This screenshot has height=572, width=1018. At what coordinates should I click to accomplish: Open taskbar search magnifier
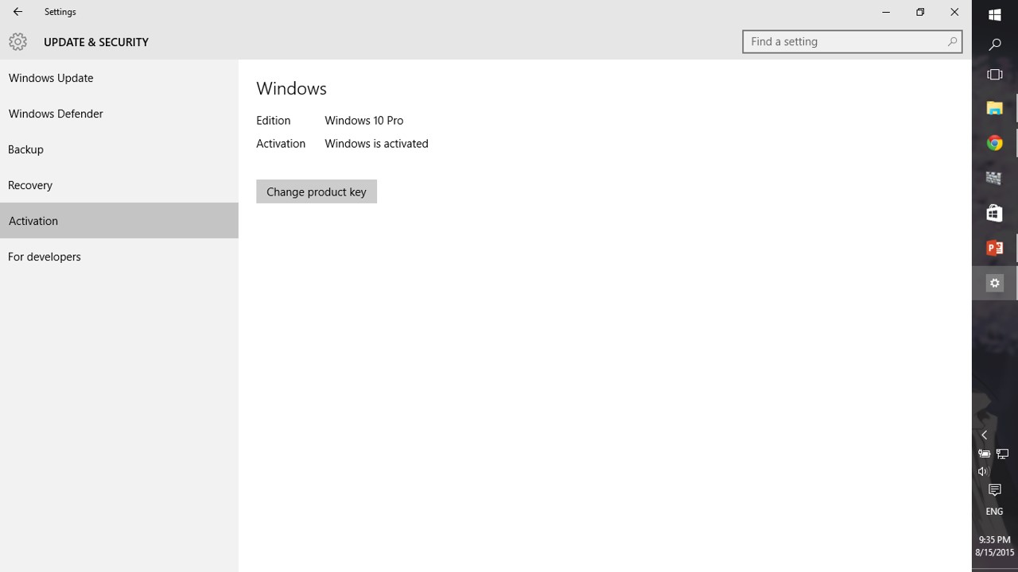tap(994, 45)
